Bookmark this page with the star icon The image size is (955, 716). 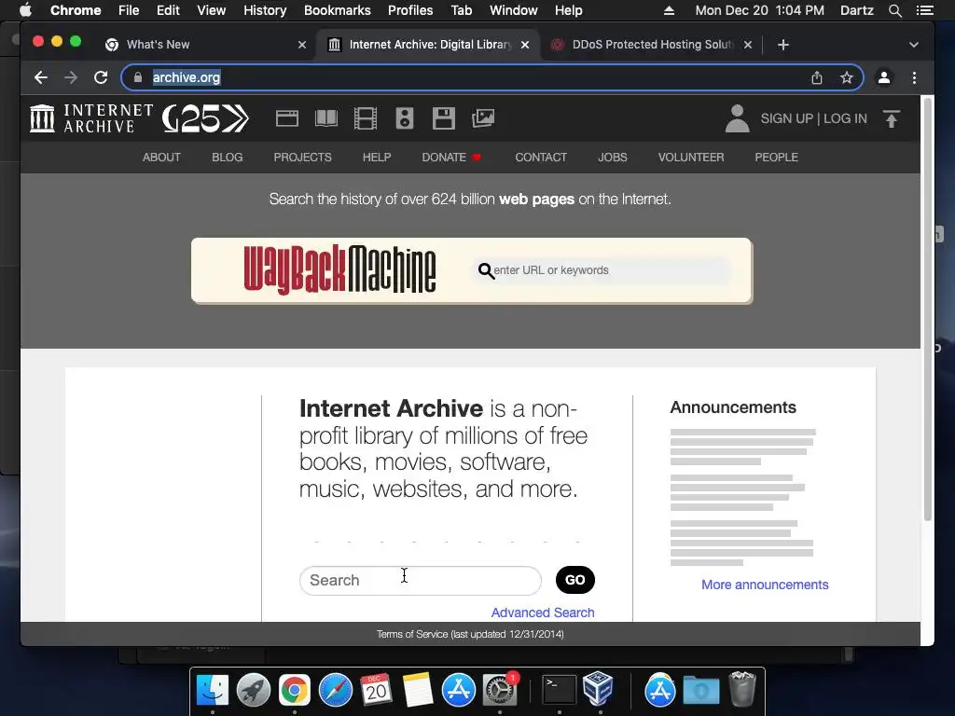click(847, 77)
